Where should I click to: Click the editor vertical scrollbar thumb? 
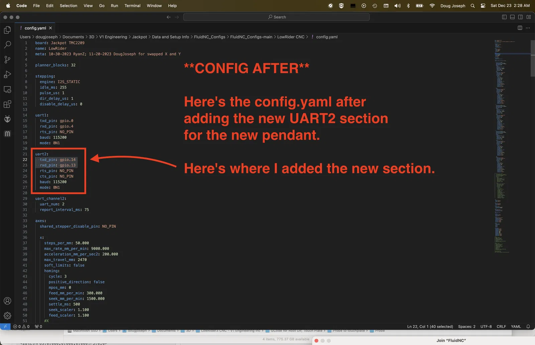(533, 58)
